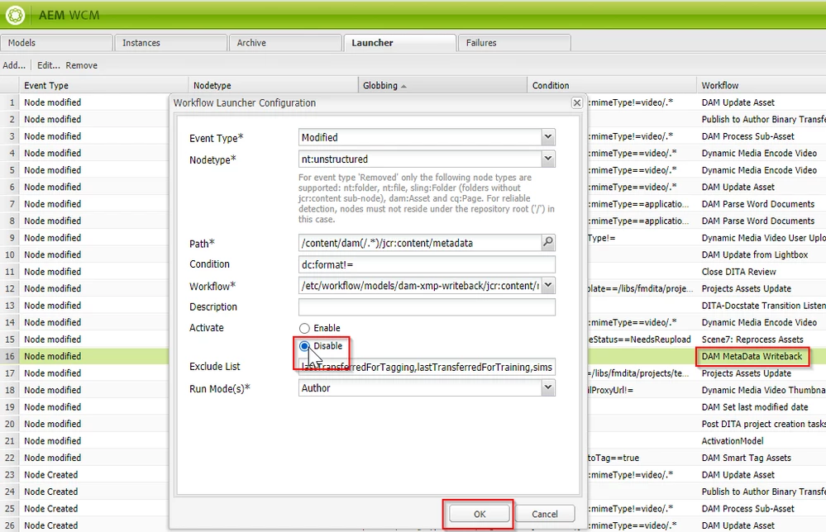The width and height of the screenshot is (826, 532).
Task: Select the Disable radio button
Action: pyautogui.click(x=304, y=346)
